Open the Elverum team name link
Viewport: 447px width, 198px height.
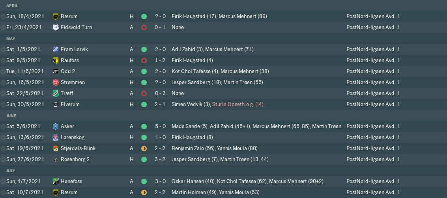[x=70, y=104]
